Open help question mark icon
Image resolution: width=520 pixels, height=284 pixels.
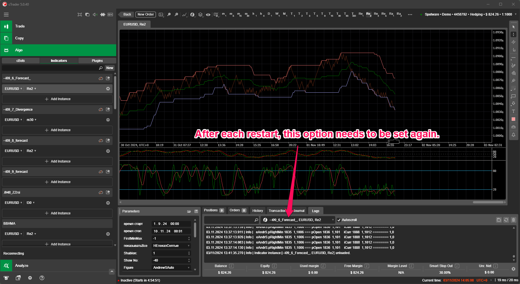pos(42,278)
